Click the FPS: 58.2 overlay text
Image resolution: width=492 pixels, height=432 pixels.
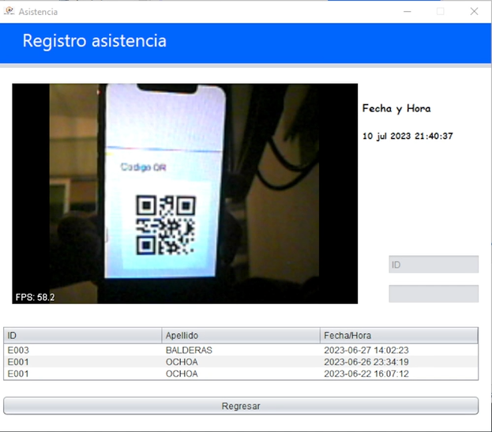click(x=35, y=297)
